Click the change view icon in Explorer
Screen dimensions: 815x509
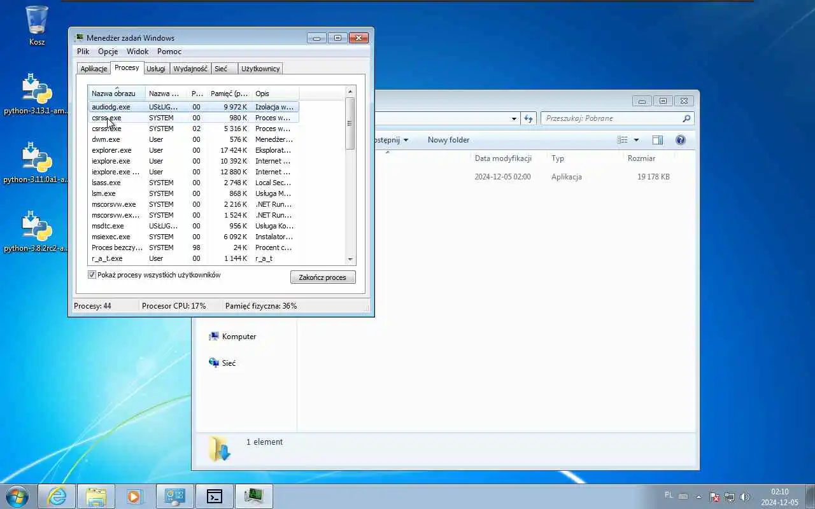tap(623, 140)
